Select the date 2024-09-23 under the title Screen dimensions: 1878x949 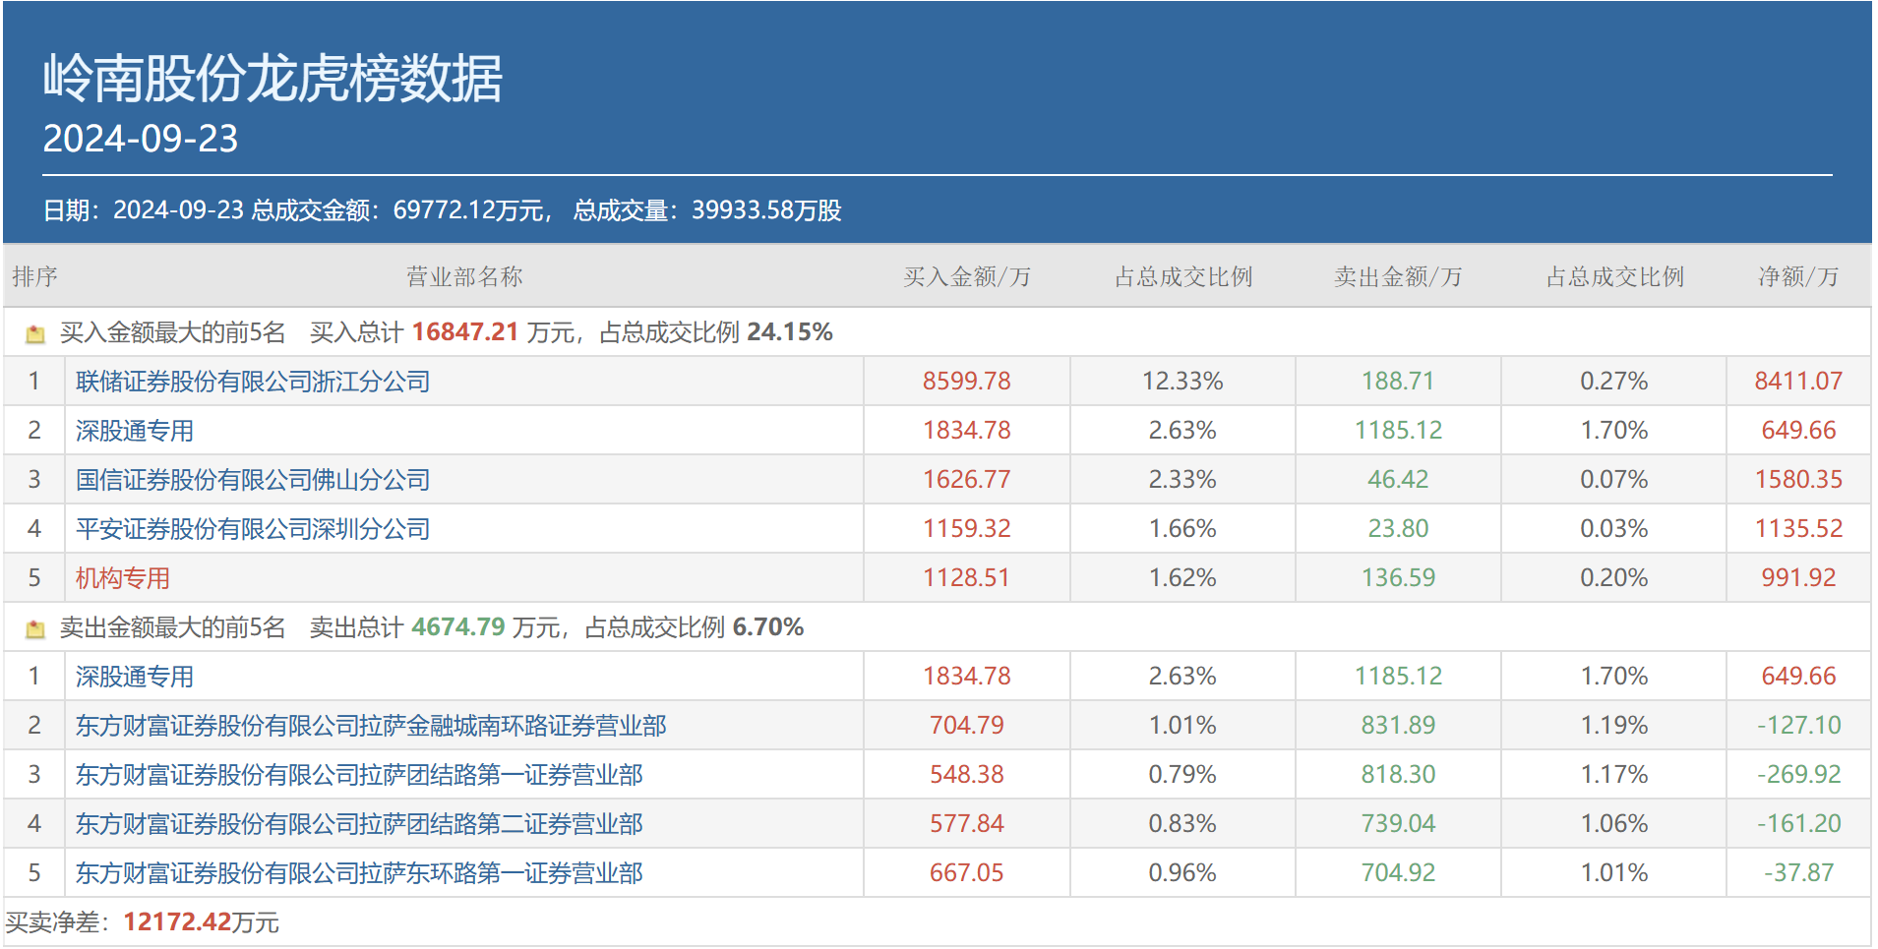click(x=141, y=139)
